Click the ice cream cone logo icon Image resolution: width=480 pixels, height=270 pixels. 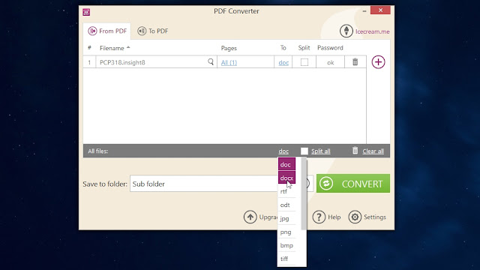346,31
